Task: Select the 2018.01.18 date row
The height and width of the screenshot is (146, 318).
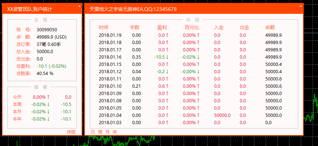Action: [x=190, y=43]
